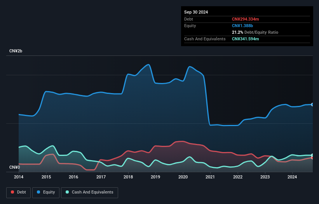Image resolution: width=319 pixels, height=204 pixels.
Task: Toggle the Equity legend button
Action: click(46, 192)
